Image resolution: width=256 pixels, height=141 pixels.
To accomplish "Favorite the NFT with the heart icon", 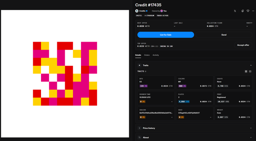I will click(248, 11).
